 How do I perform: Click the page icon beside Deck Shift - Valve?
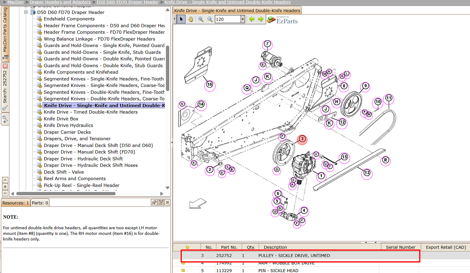click(x=39, y=172)
